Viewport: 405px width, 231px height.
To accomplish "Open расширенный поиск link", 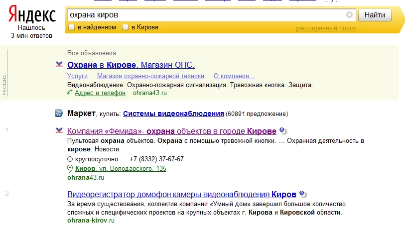I will [326, 28].
